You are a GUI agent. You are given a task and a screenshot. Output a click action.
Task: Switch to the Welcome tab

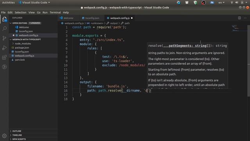click(x=68, y=18)
